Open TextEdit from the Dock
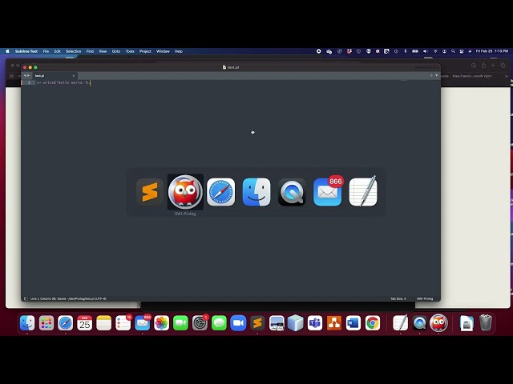Viewport: 513px width, 384px height. coord(401,323)
